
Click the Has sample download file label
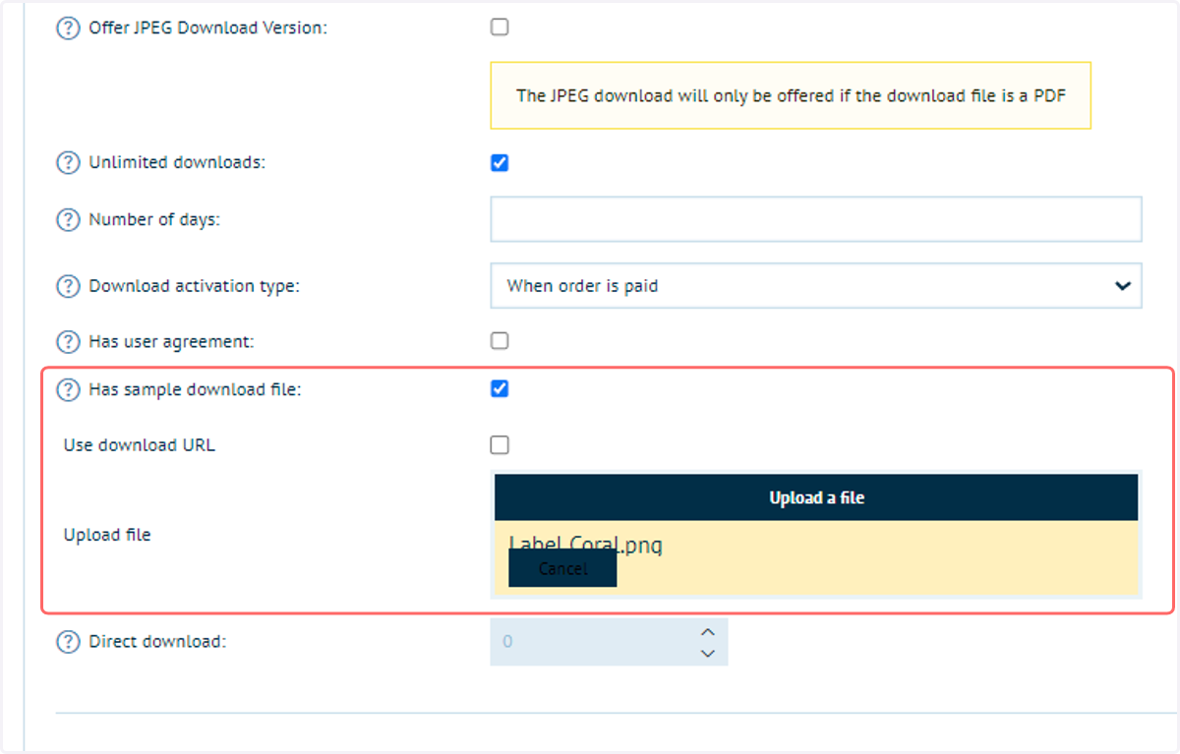(195, 390)
